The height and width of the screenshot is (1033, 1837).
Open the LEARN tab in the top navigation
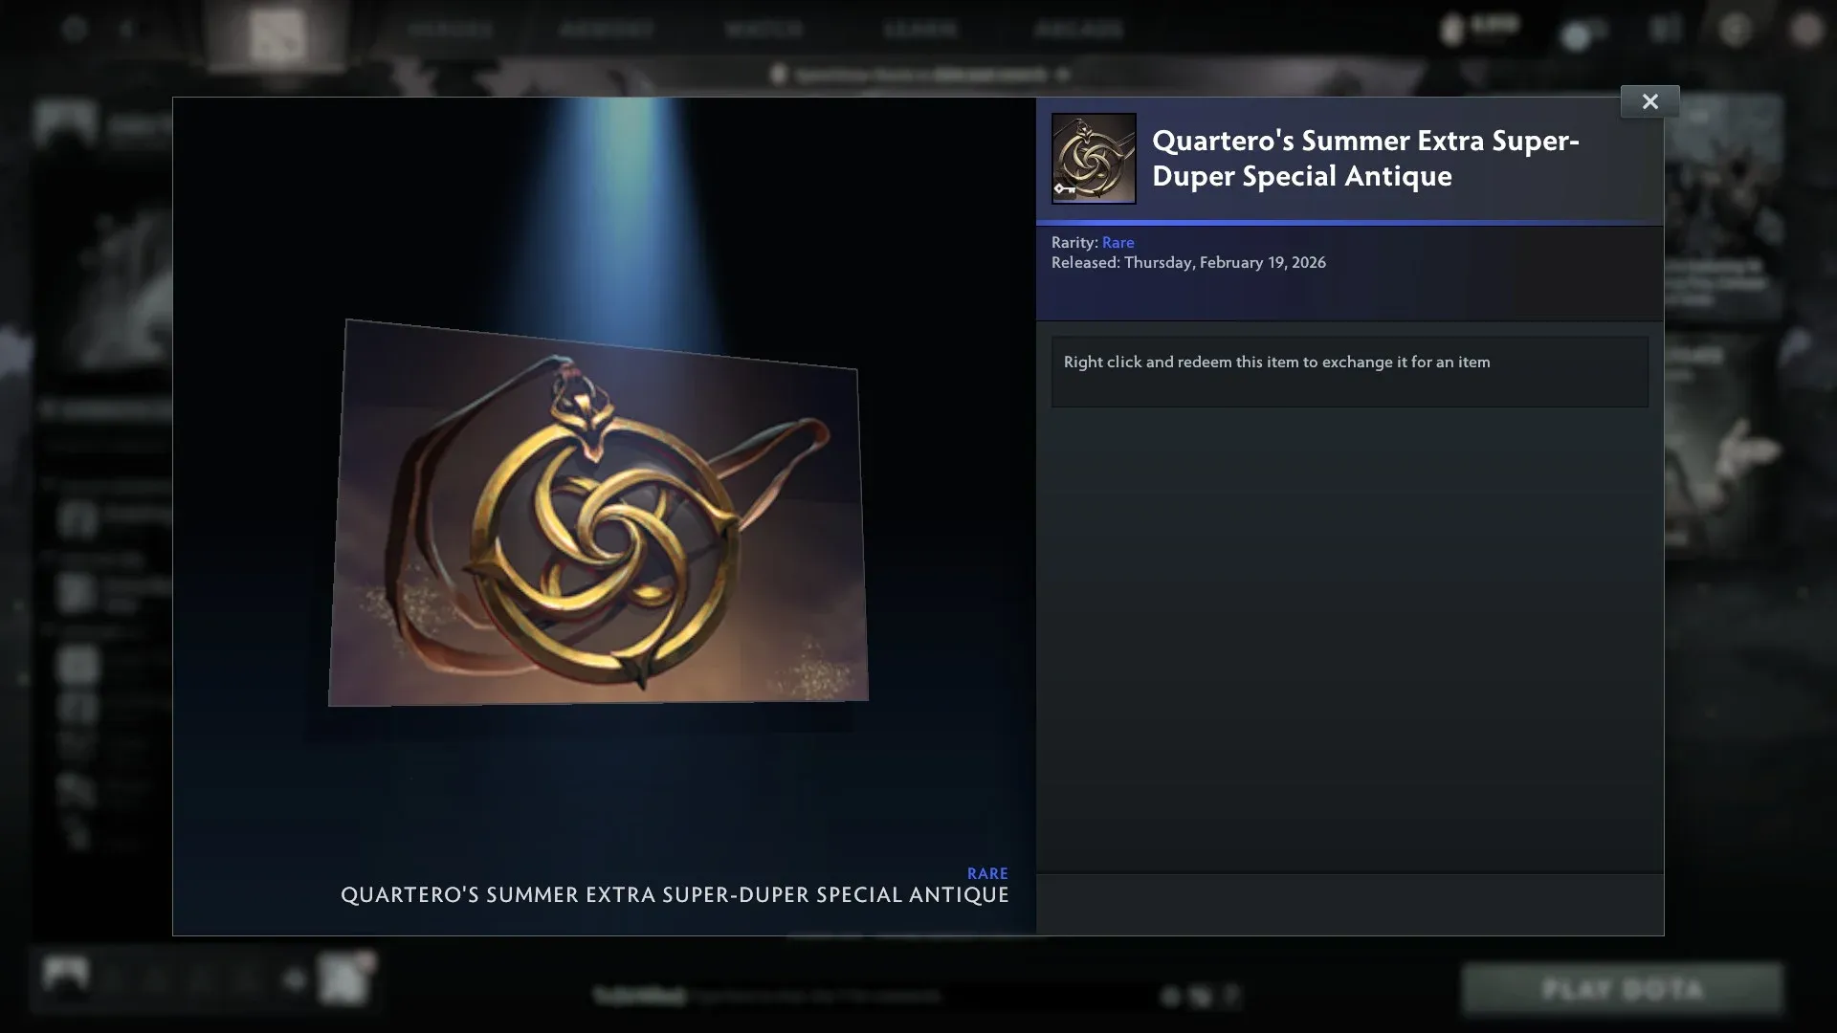click(x=919, y=29)
